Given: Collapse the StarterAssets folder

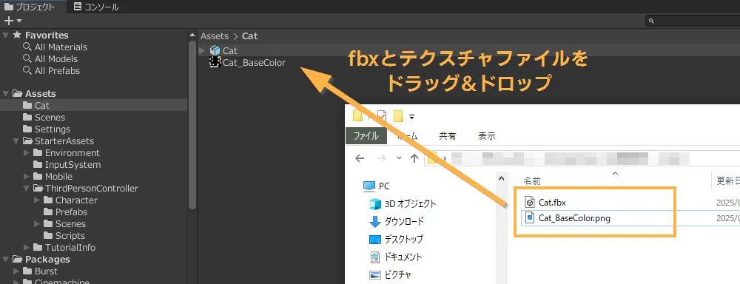Looking at the screenshot, I should (x=16, y=141).
